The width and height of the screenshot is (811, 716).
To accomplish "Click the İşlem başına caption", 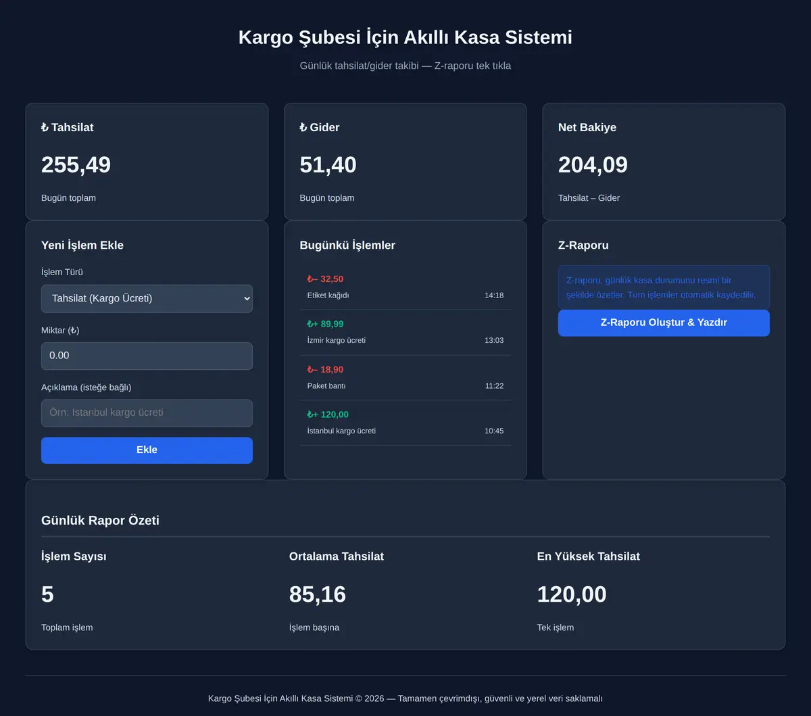I will (314, 627).
